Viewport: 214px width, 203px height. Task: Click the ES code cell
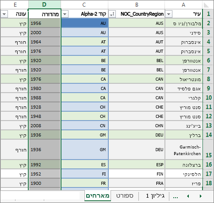click(x=85, y=164)
